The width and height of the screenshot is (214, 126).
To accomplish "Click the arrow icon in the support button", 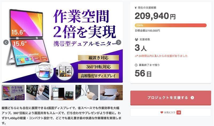I will [x=192, y=98].
